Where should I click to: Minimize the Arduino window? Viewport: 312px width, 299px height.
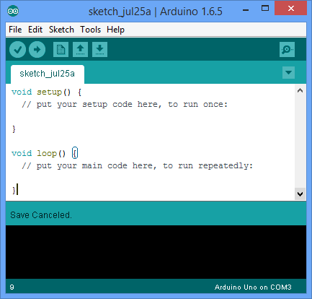click(x=246, y=9)
